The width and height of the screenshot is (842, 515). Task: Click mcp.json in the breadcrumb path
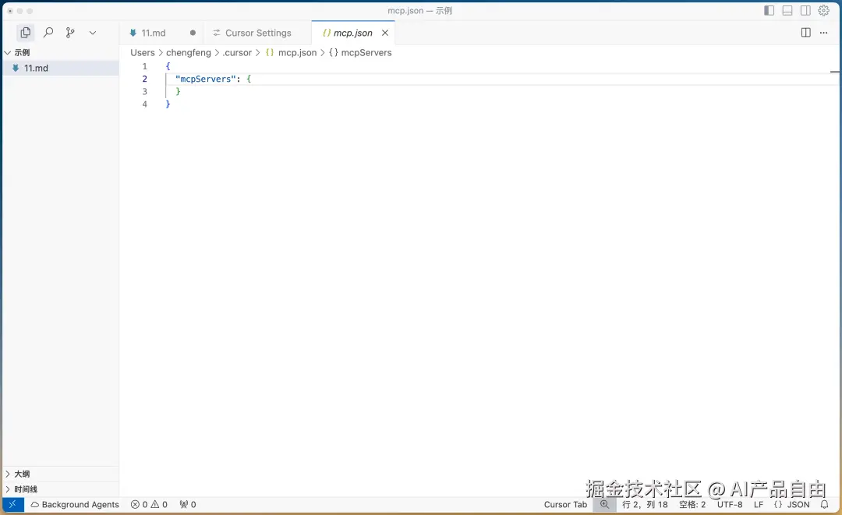[x=297, y=52]
